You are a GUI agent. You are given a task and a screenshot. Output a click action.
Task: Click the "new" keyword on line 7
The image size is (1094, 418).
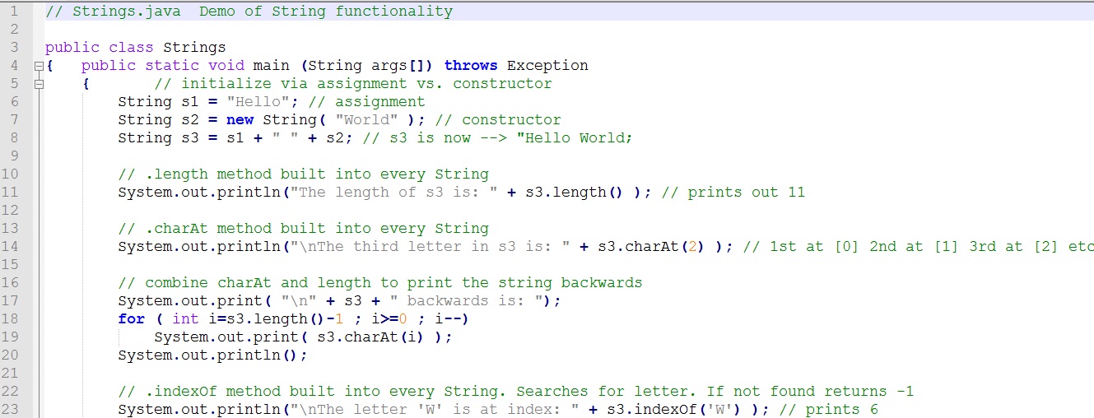click(x=240, y=120)
